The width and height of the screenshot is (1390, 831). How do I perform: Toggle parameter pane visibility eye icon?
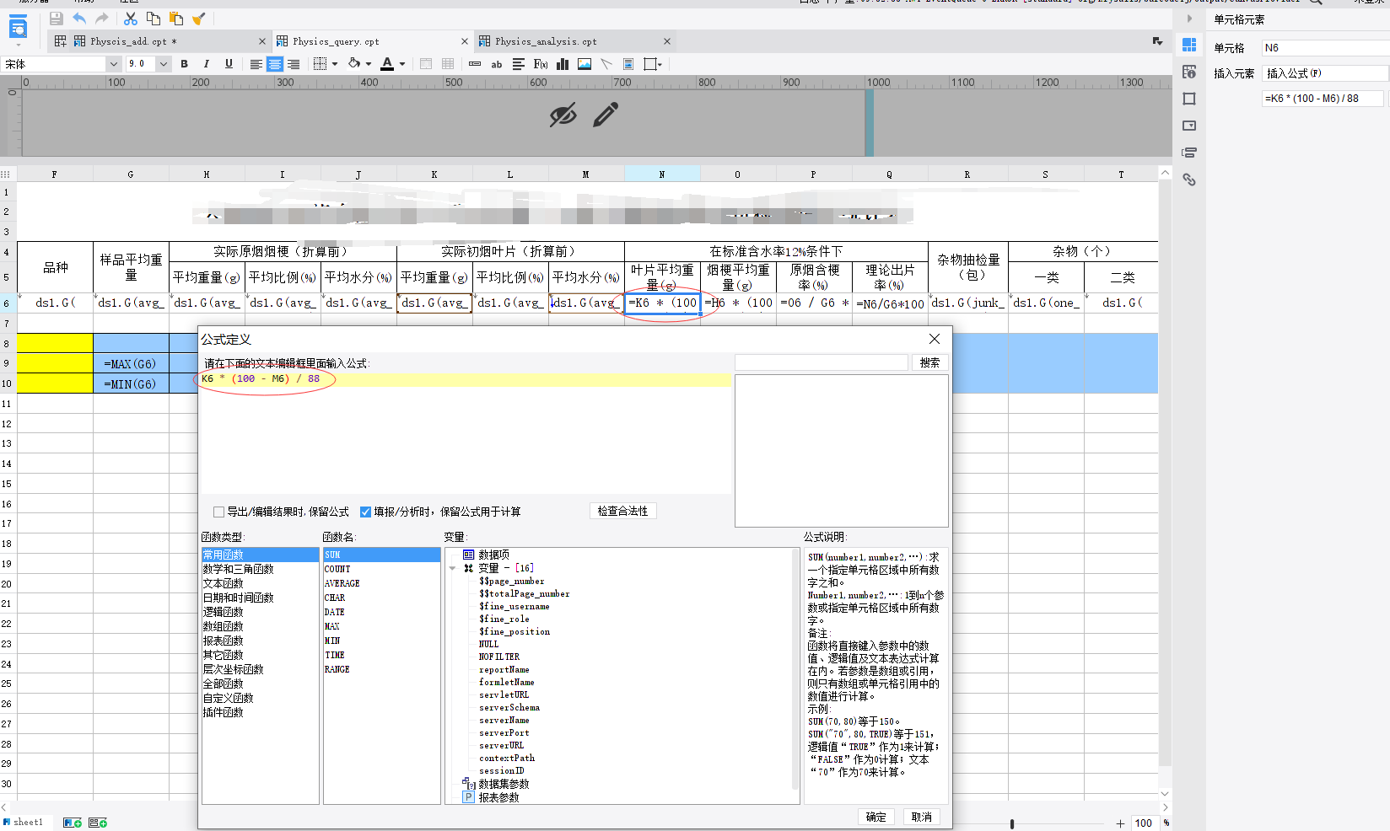(x=563, y=115)
